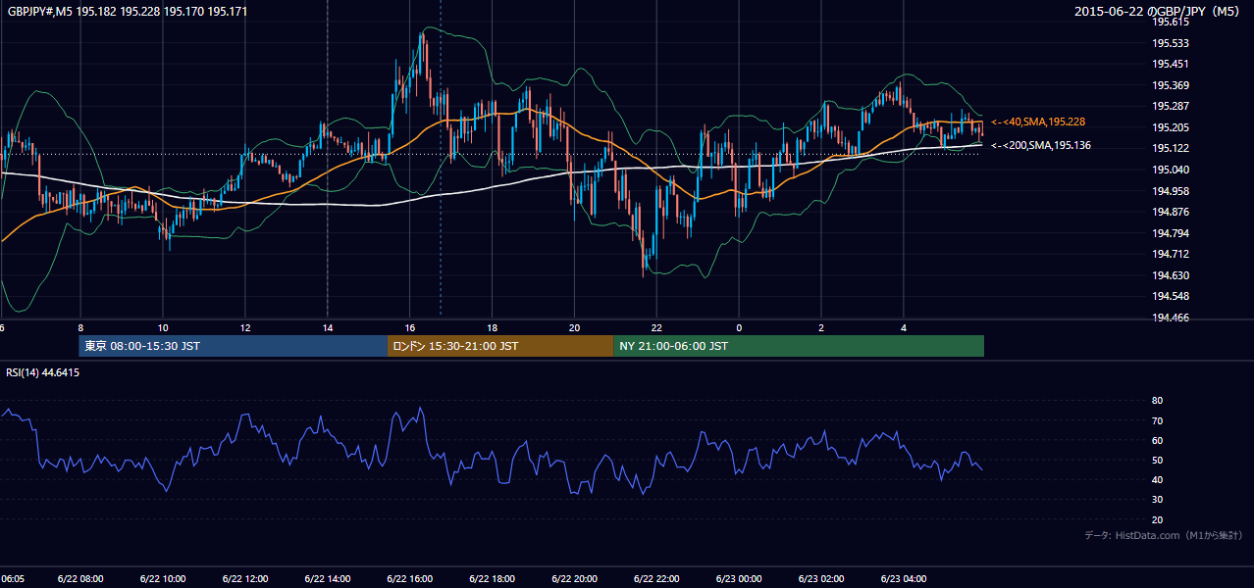Click the 6/22 14:00 bottom time label

327,578
